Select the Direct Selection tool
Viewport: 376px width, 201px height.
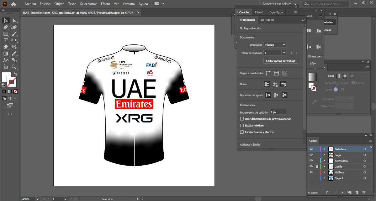click(14, 21)
